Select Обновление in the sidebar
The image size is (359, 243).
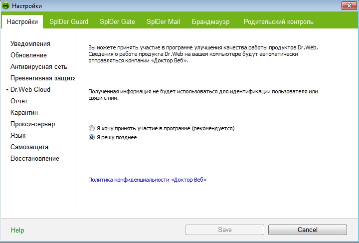point(28,55)
